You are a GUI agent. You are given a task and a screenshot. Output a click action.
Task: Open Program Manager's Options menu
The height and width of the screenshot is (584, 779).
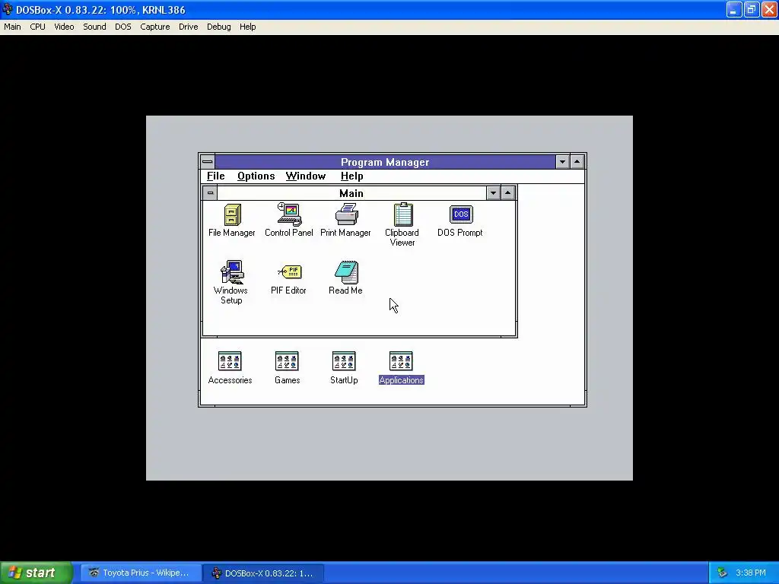(x=256, y=176)
